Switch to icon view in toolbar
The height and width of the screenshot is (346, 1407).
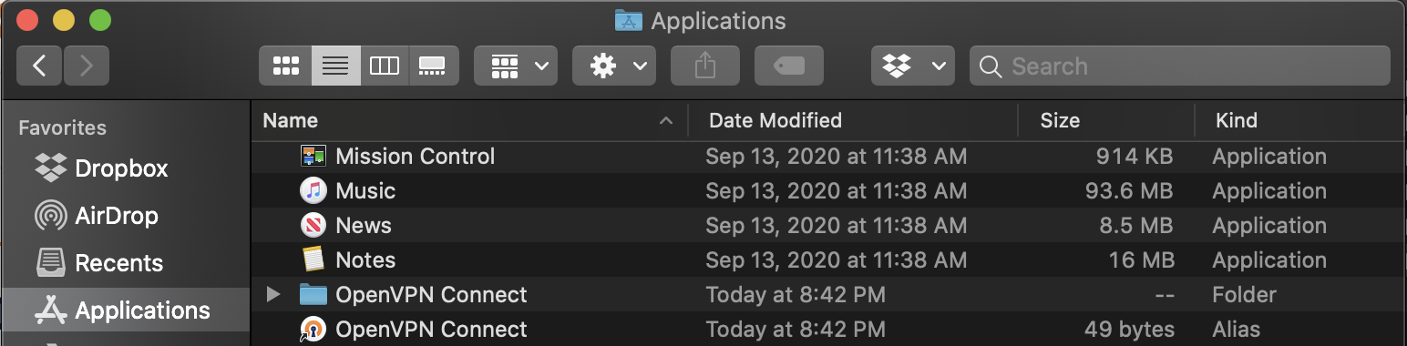pos(285,66)
